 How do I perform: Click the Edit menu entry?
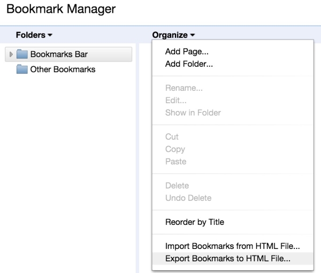point(175,100)
